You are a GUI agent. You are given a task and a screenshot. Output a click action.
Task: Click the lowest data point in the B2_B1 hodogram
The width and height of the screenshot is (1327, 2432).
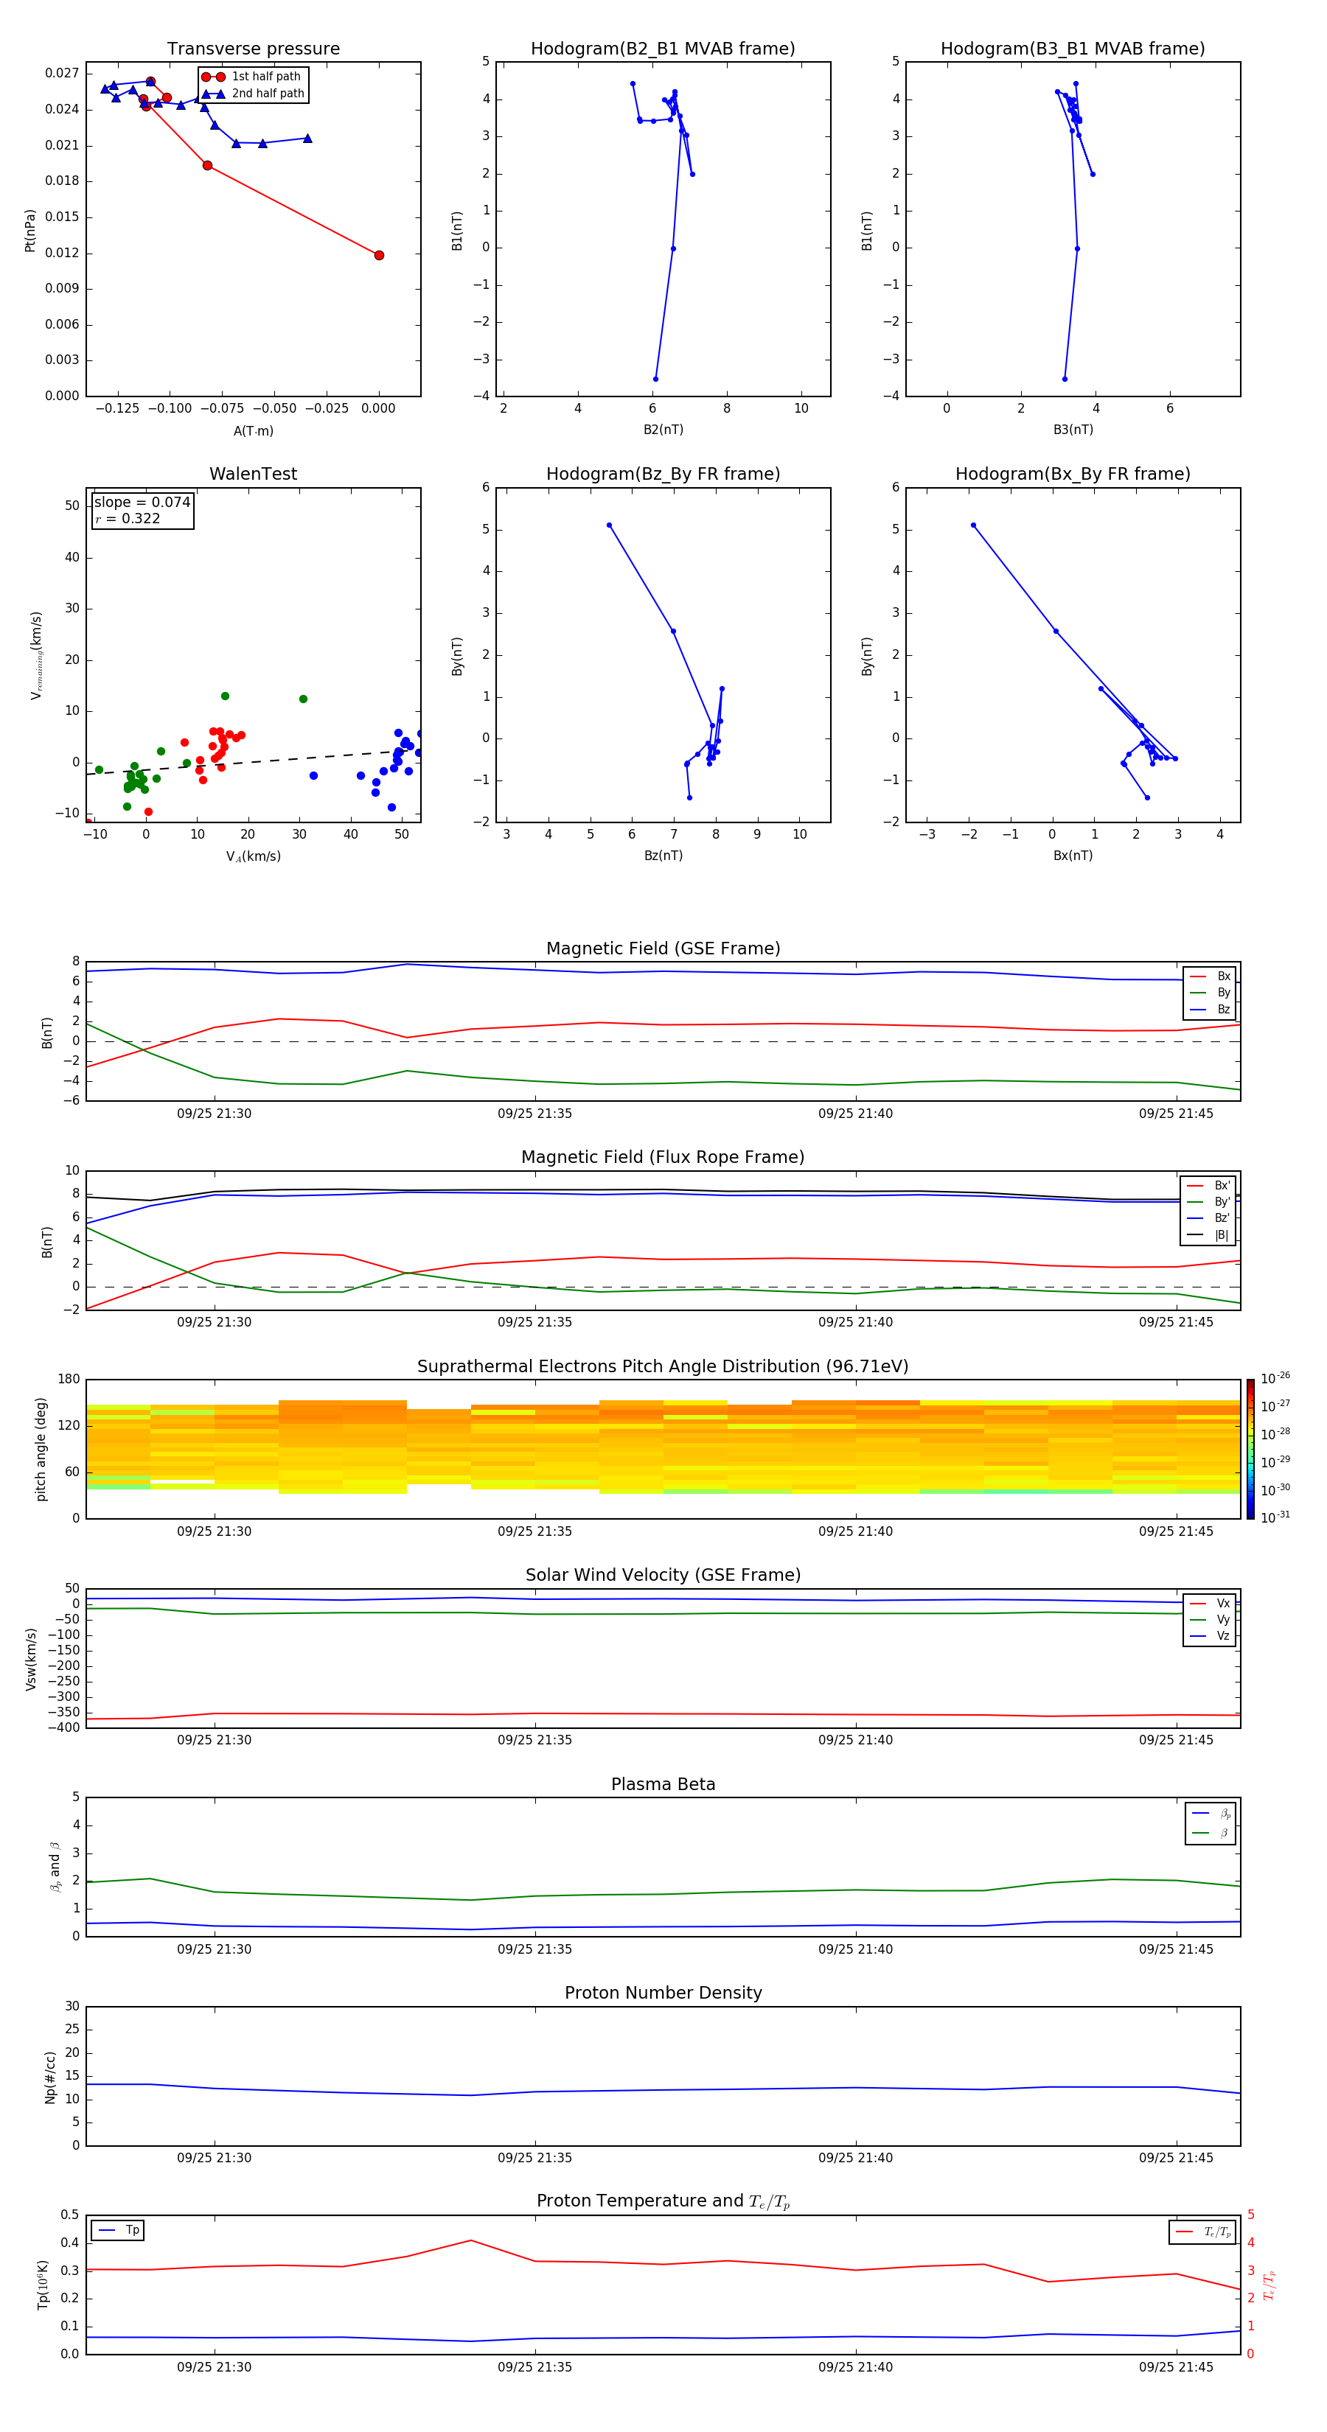[x=655, y=379]
